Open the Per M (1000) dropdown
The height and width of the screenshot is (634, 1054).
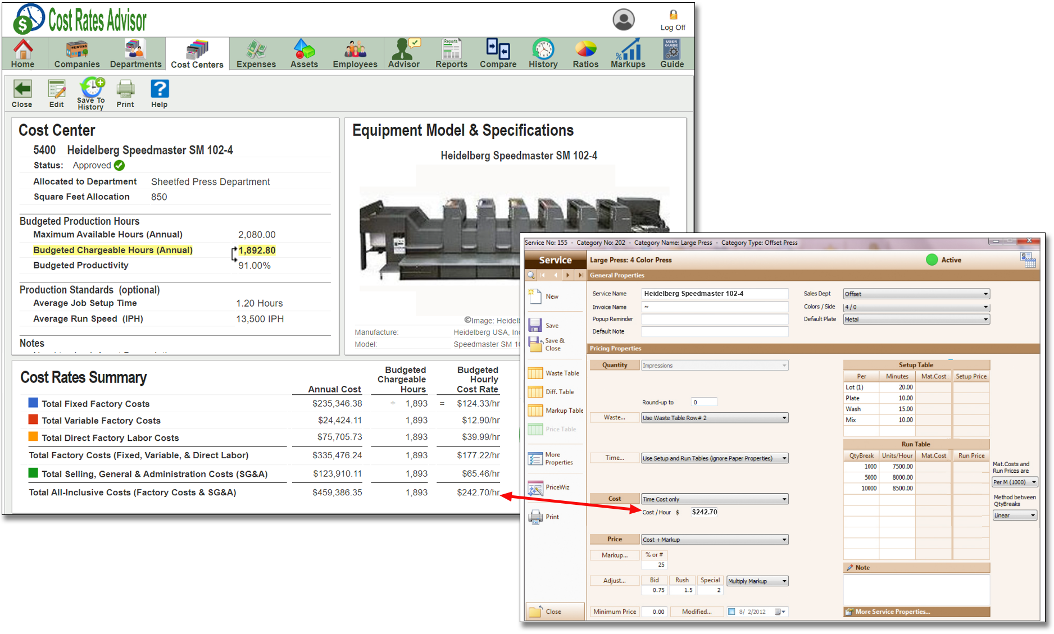(1015, 482)
